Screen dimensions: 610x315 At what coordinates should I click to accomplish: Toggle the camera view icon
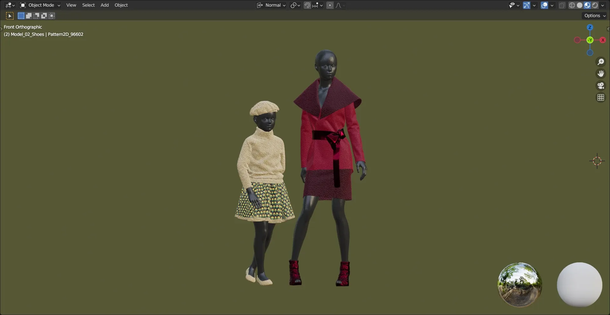(600, 86)
